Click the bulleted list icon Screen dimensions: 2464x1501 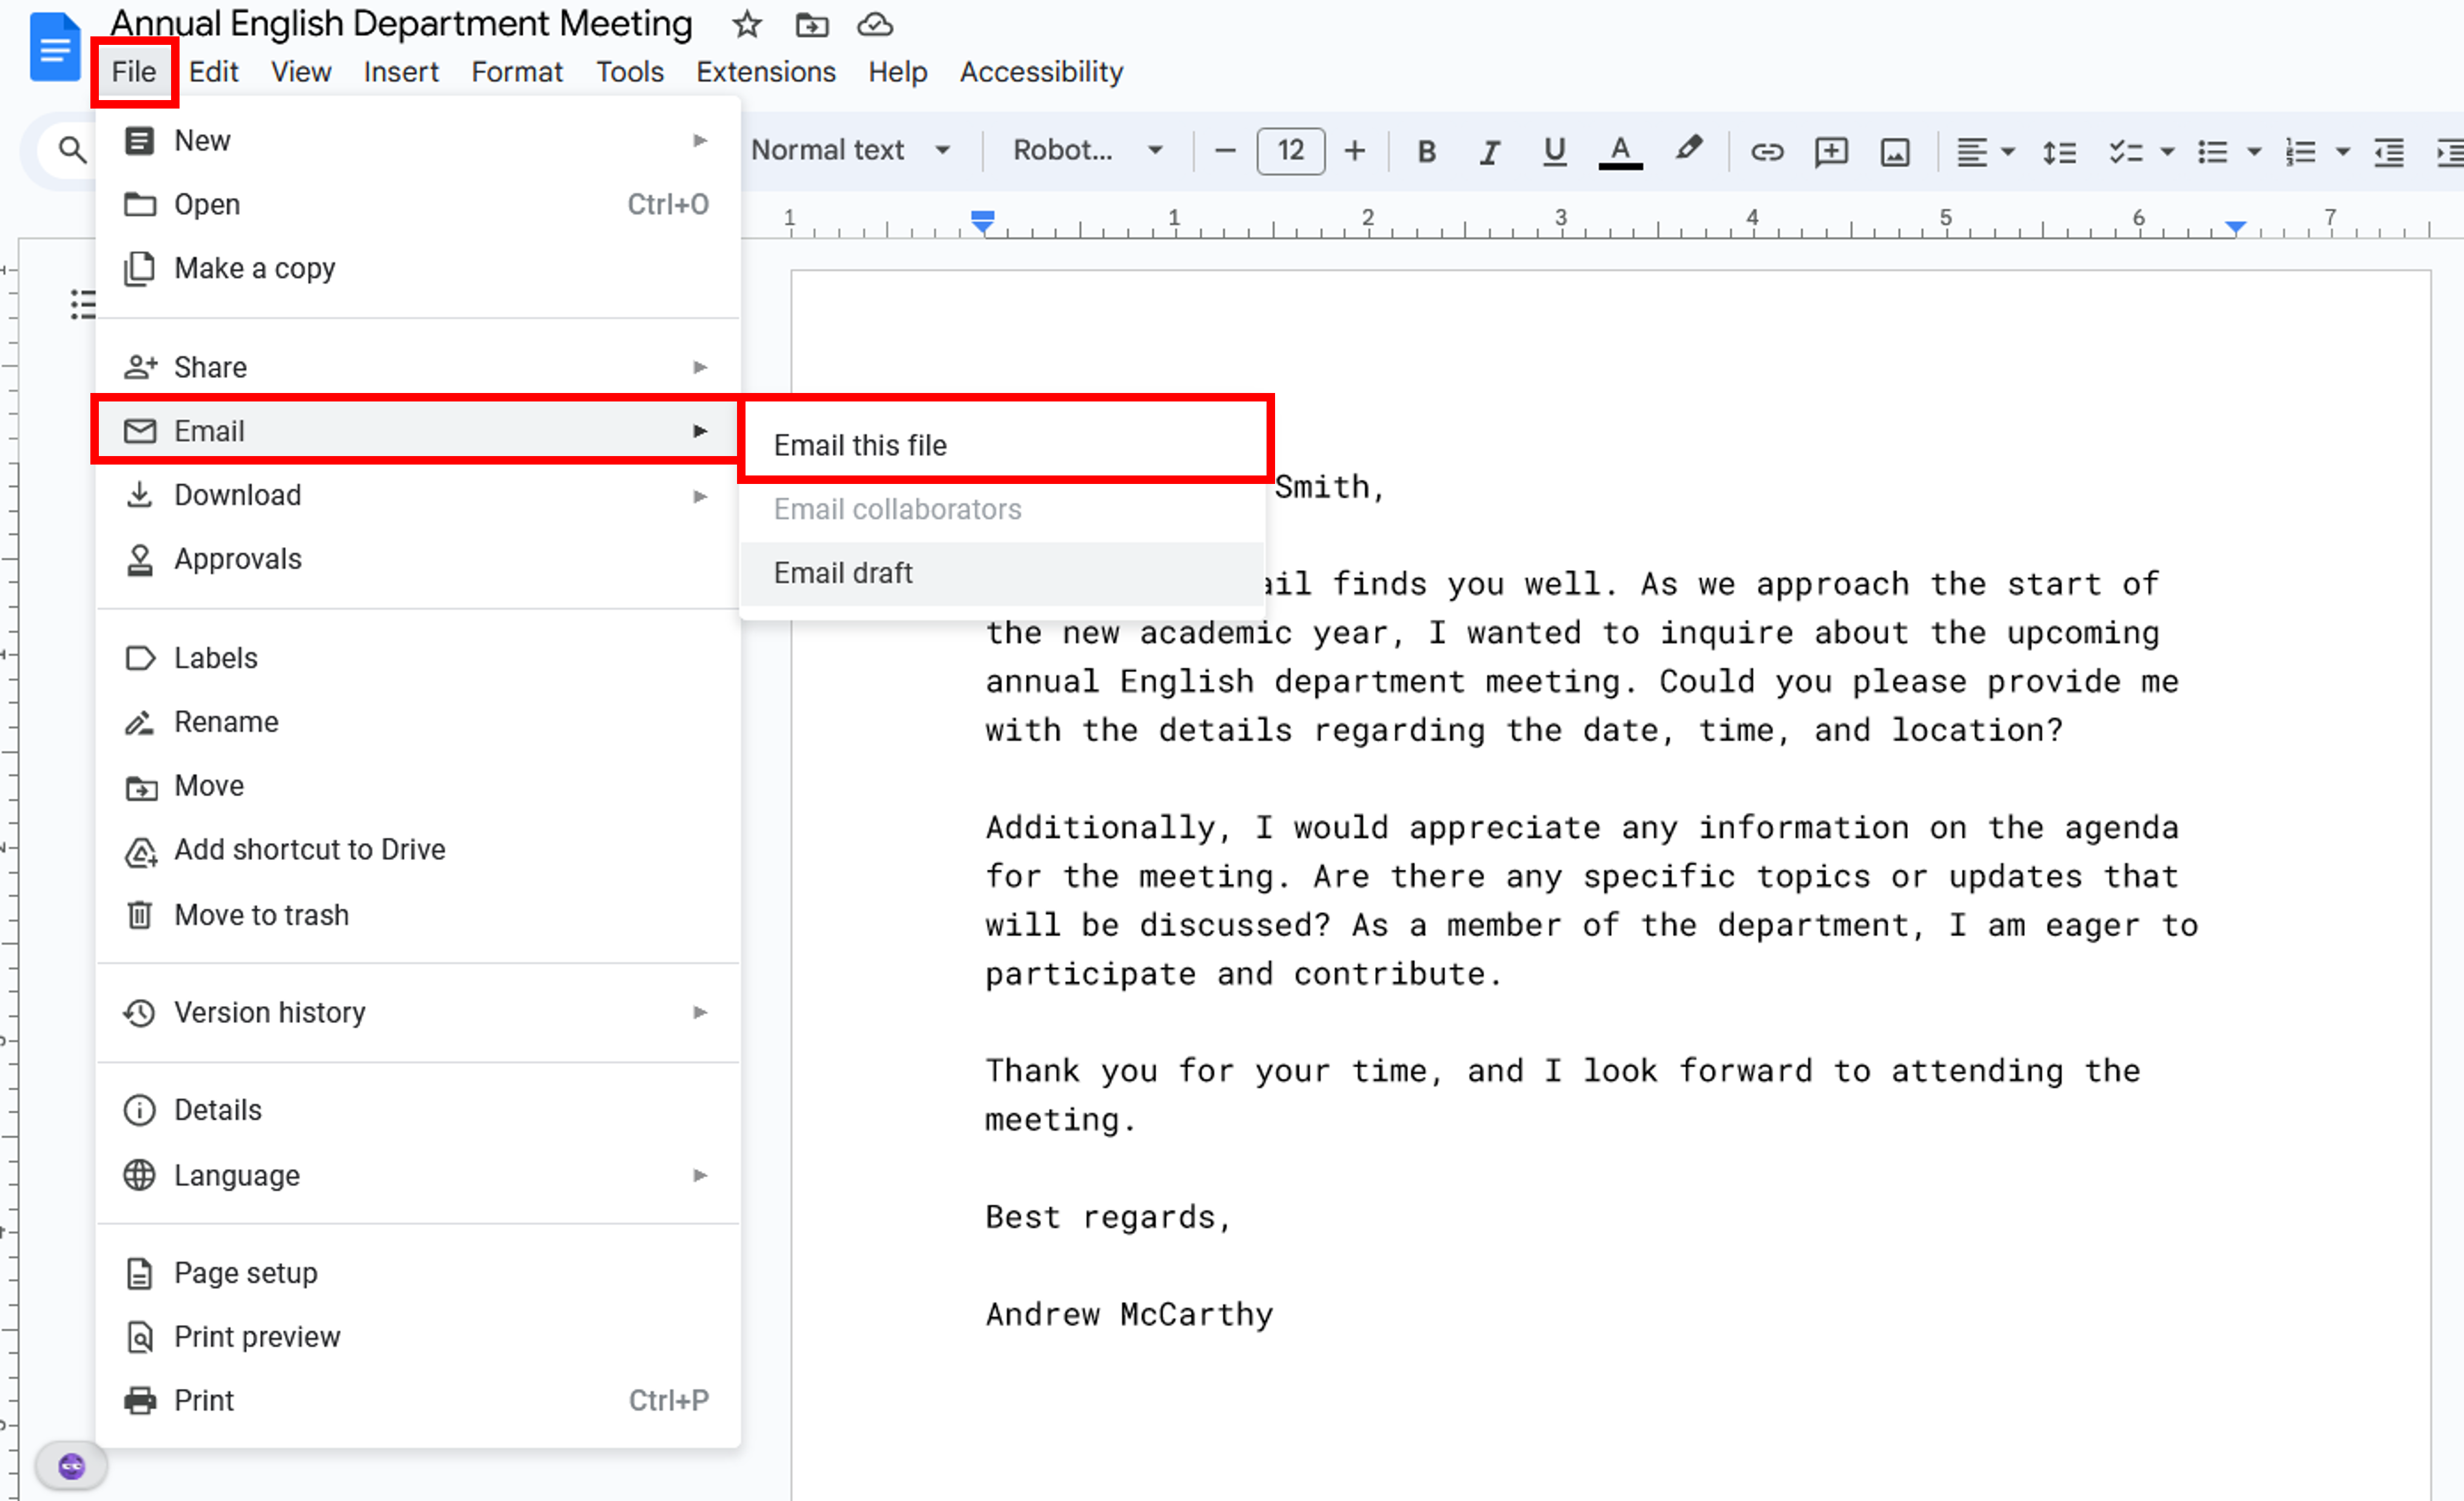pos(2212,151)
